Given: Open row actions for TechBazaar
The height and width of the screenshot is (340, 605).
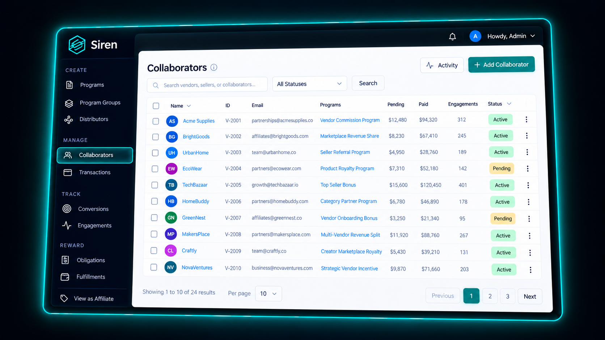Looking at the screenshot, I should click(528, 185).
